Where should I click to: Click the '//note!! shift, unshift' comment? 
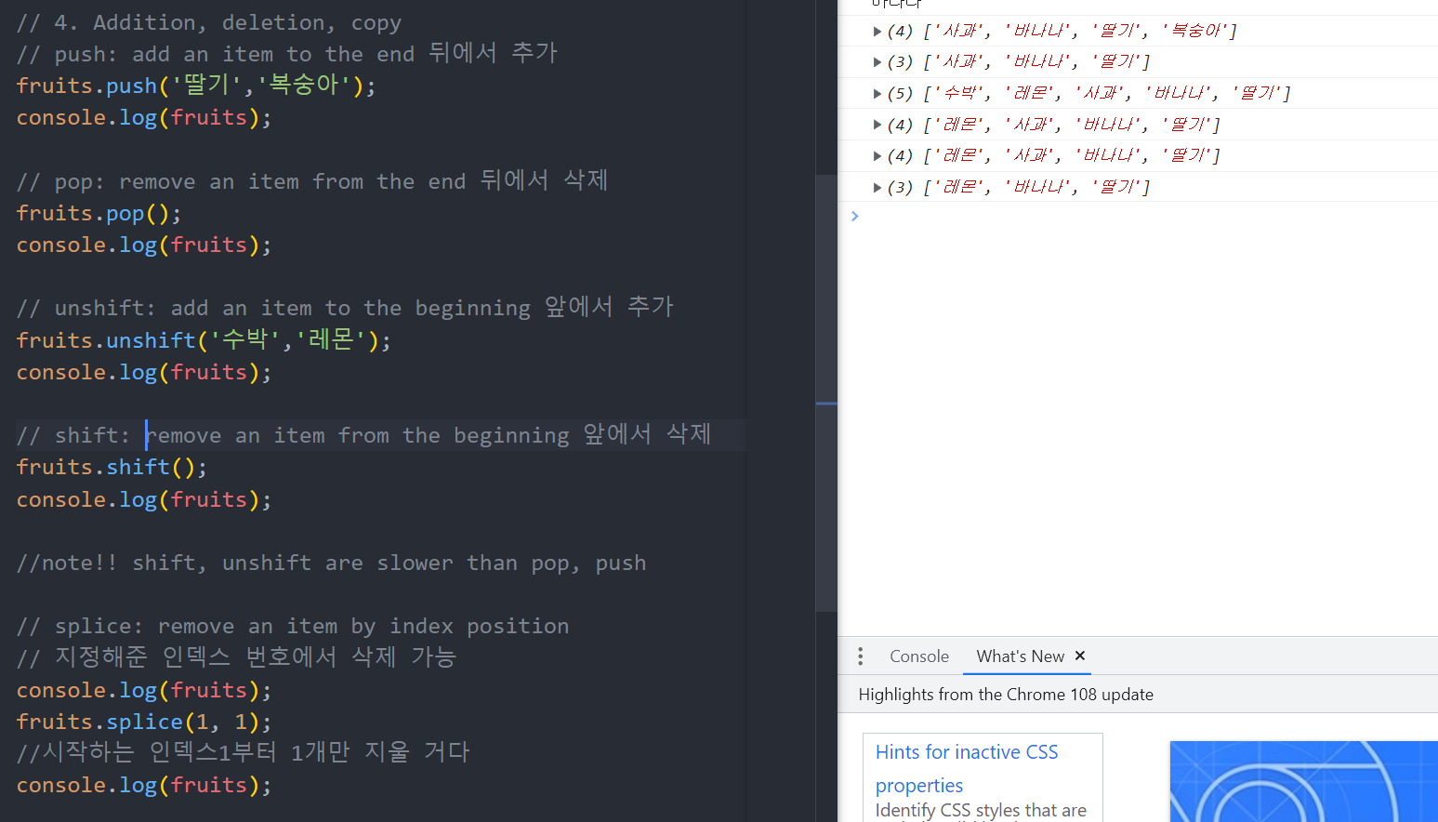click(x=332, y=563)
